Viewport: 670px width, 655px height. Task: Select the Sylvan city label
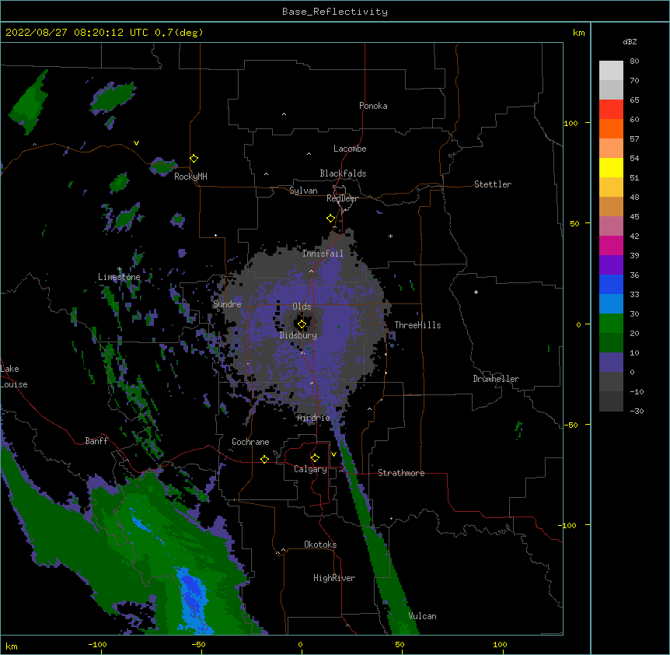pyautogui.click(x=303, y=191)
